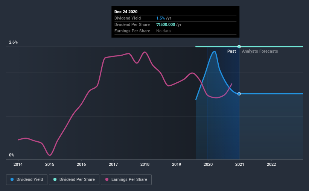Image resolution: width=309 pixels, height=191 pixels.
Task: Click the 2018 year axis label
Action: (x=145, y=164)
